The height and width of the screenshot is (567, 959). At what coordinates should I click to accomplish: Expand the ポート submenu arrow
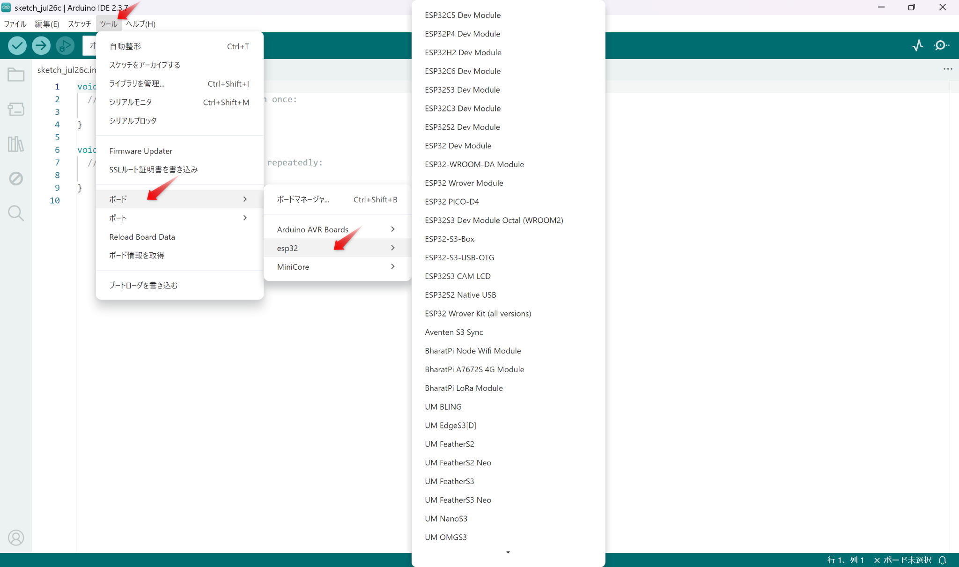tap(245, 218)
